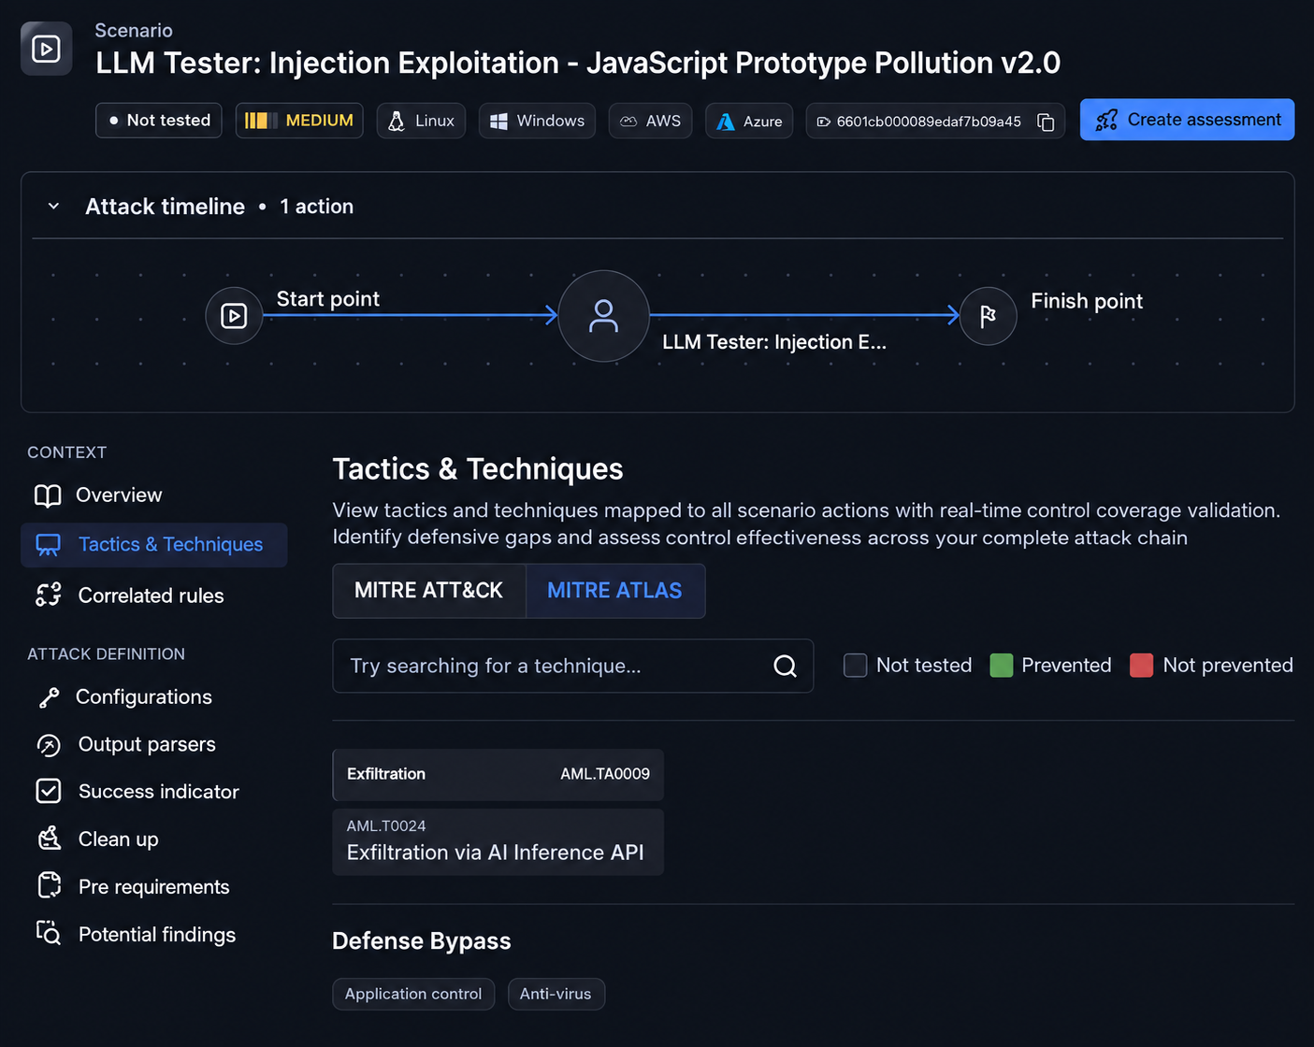This screenshot has height=1047, width=1314.
Task: Click the Not tested status badge
Action: pyautogui.click(x=159, y=121)
